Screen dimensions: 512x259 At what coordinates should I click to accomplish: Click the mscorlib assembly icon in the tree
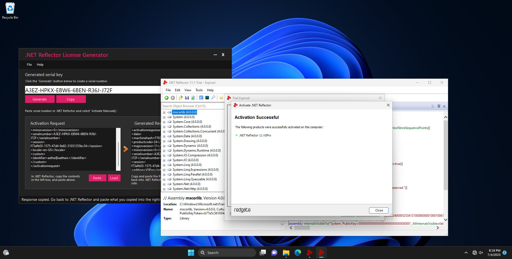(x=170, y=112)
